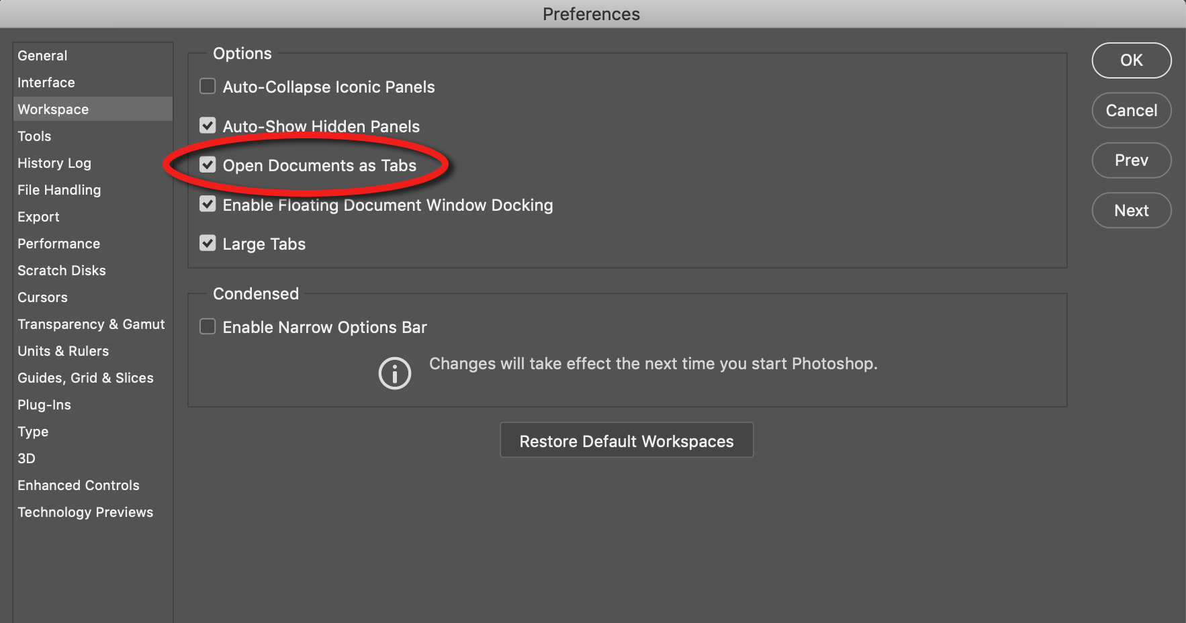Viewport: 1186px width, 623px height.
Task: Dismiss the dialog via Cancel
Action: (x=1131, y=110)
